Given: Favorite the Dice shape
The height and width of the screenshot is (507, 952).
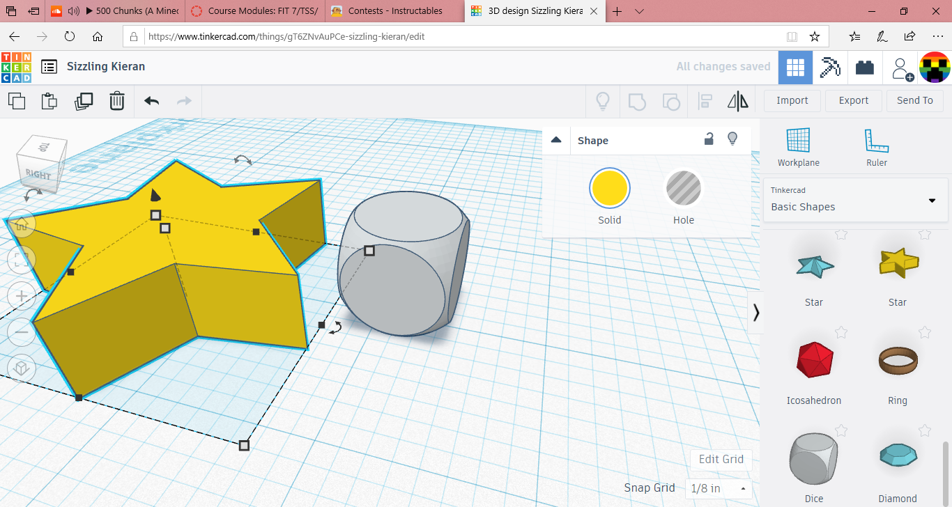Looking at the screenshot, I should click(841, 430).
